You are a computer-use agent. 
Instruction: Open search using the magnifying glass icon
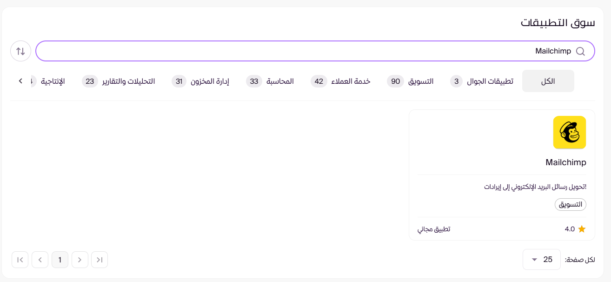(x=580, y=51)
